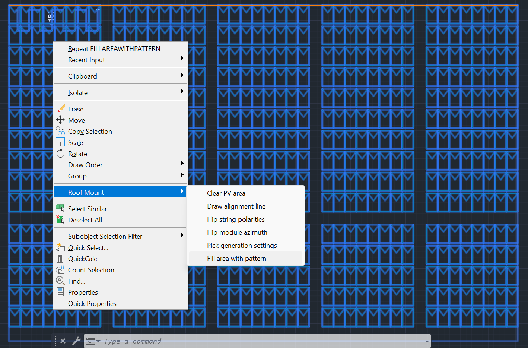Click the command line customize wrench icon

(x=76, y=341)
